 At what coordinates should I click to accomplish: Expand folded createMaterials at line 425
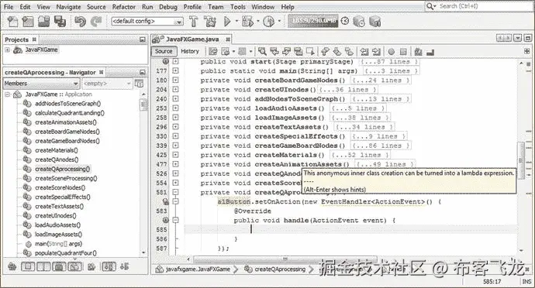point(175,155)
